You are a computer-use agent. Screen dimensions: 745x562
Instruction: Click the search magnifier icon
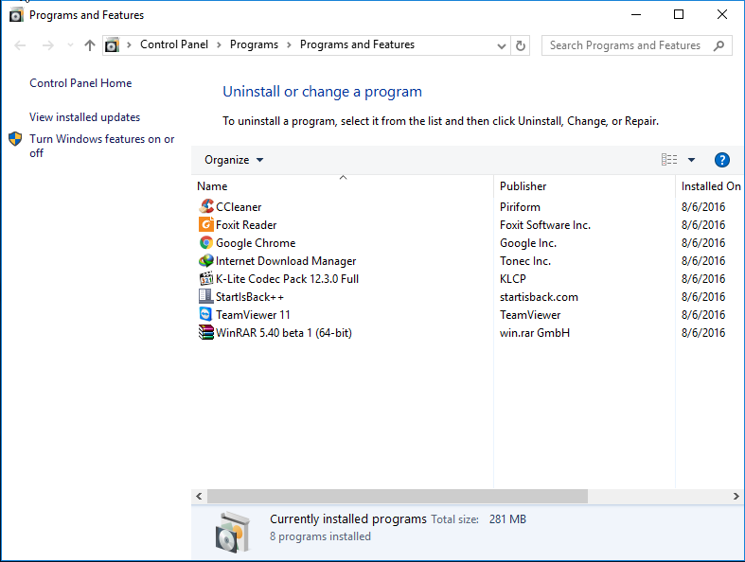click(718, 45)
